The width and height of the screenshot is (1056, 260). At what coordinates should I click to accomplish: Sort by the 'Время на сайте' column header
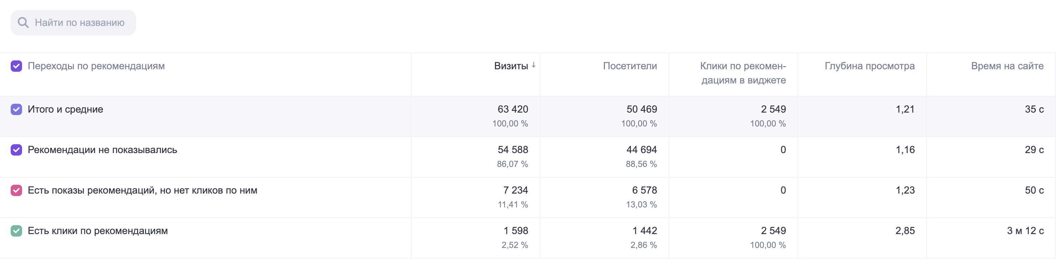pyautogui.click(x=1007, y=66)
